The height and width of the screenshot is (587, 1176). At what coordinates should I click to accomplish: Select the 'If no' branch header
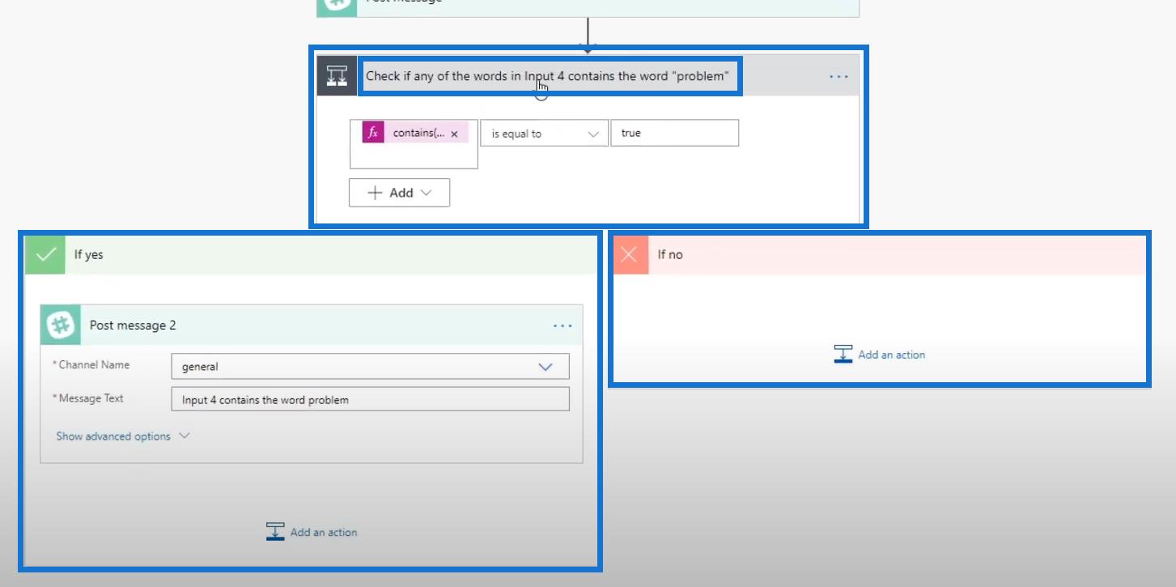pos(879,254)
